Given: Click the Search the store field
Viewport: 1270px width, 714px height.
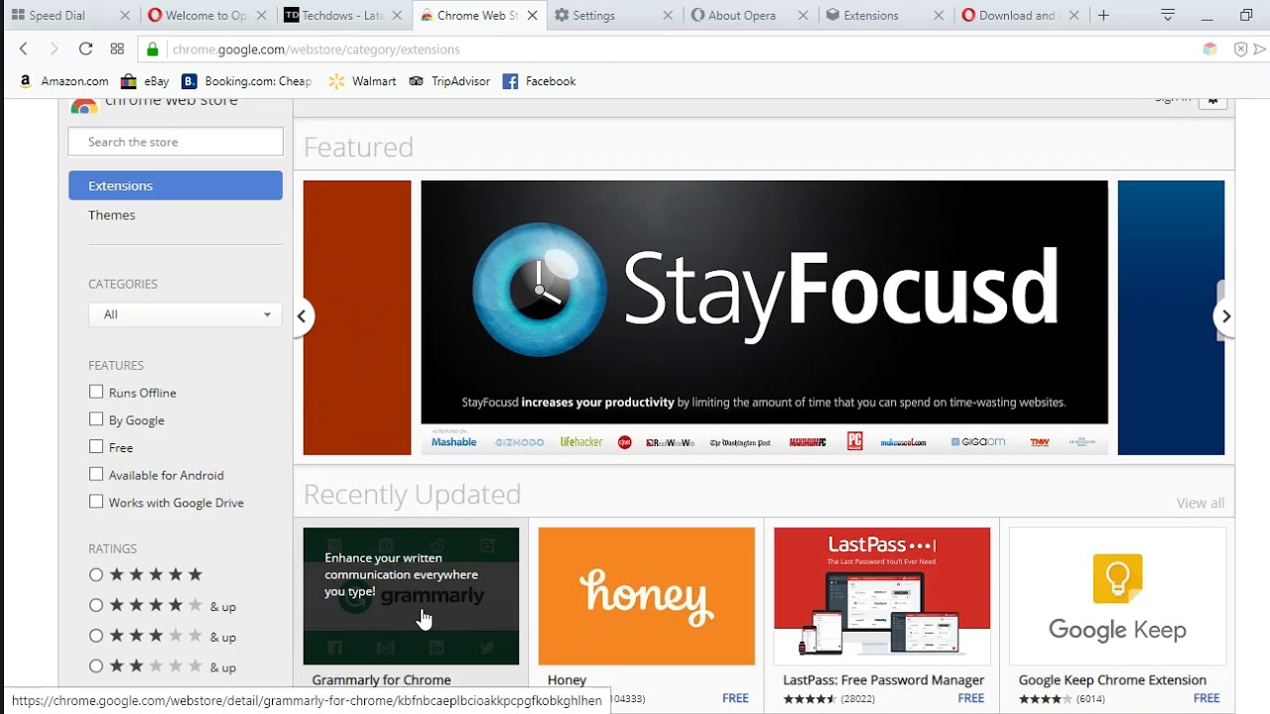Looking at the screenshot, I should (176, 142).
